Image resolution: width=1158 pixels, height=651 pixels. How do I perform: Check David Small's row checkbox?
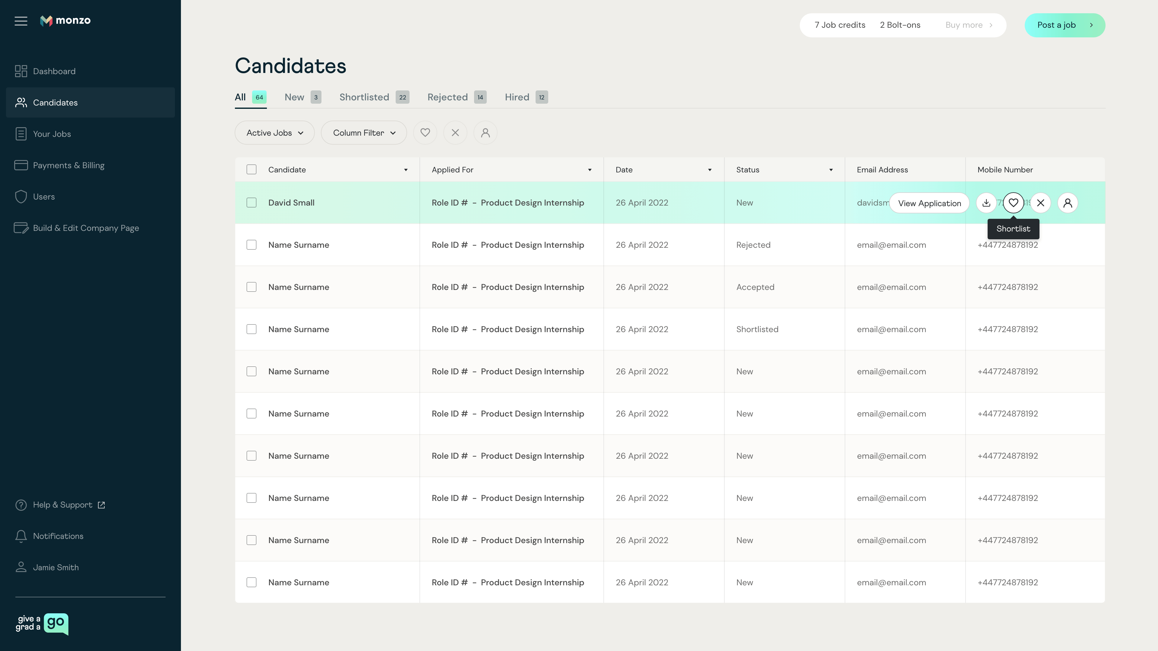tap(251, 203)
